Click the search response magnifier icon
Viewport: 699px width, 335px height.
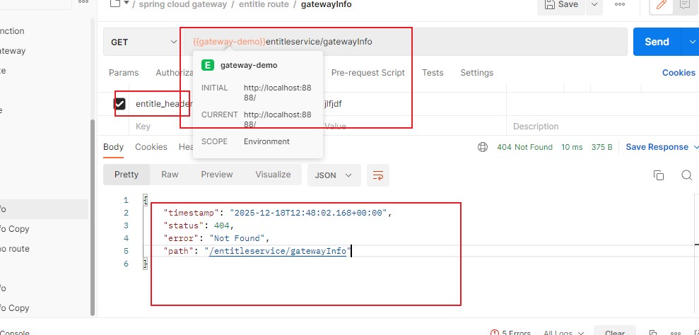[x=687, y=175]
